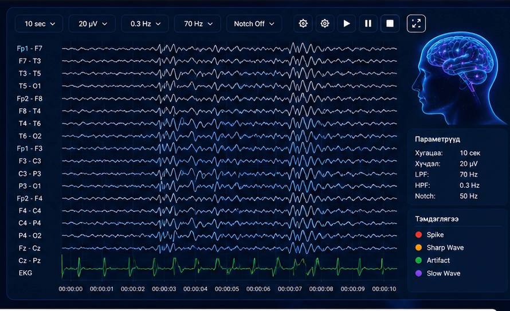Toggle fullscreen with the expand icon

tap(416, 23)
